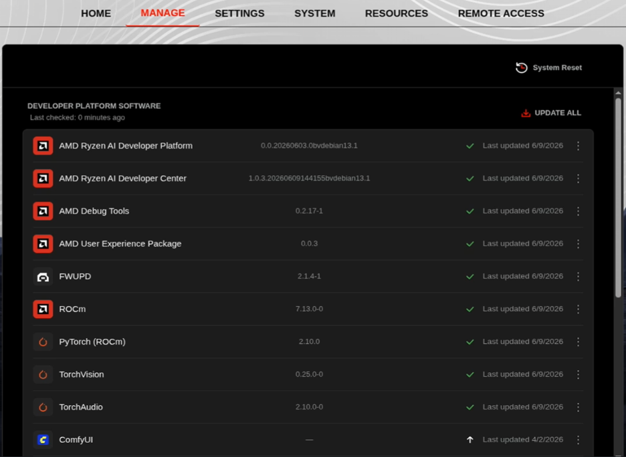Viewport: 626px width, 457px height.
Task: Click the 'ComfyUI' name
Action: tap(76, 440)
